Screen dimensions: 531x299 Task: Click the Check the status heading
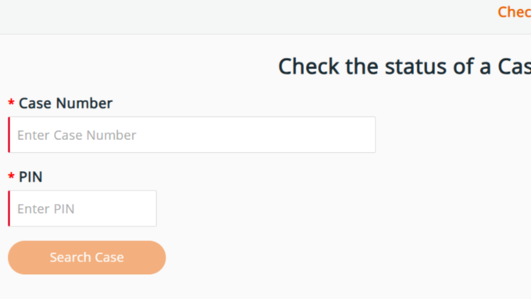tap(404, 66)
